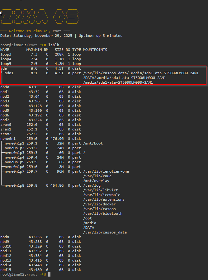
Task: Click the nvme0n1 disk name
Action: [x=8, y=139]
